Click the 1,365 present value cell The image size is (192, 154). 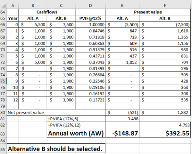(x=165, y=37)
